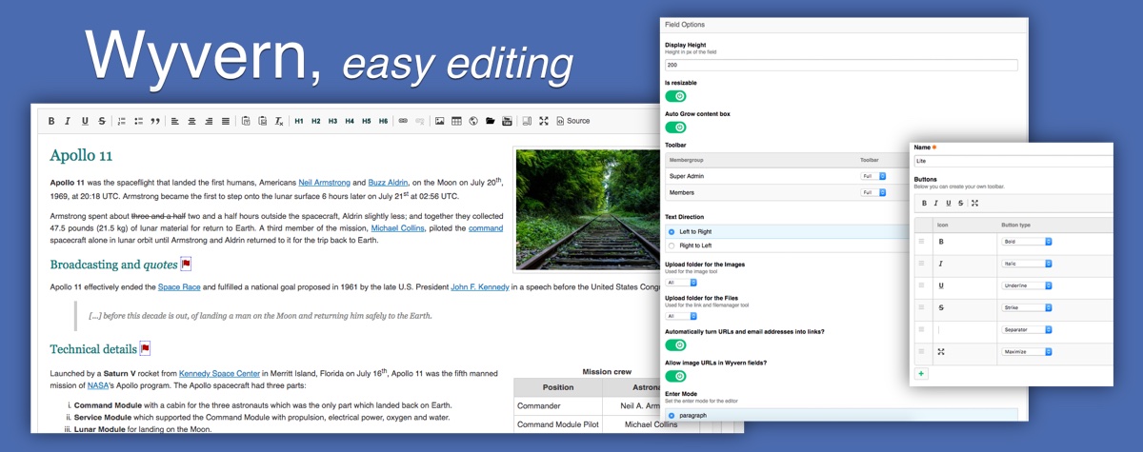
Task: Click the insert table icon
Action: pos(456,121)
